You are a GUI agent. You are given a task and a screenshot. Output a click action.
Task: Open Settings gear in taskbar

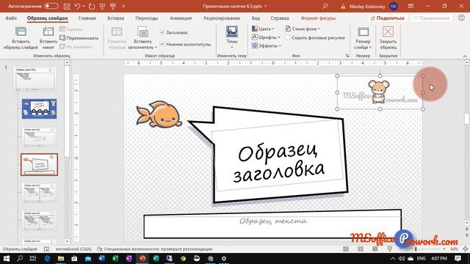click(224, 258)
